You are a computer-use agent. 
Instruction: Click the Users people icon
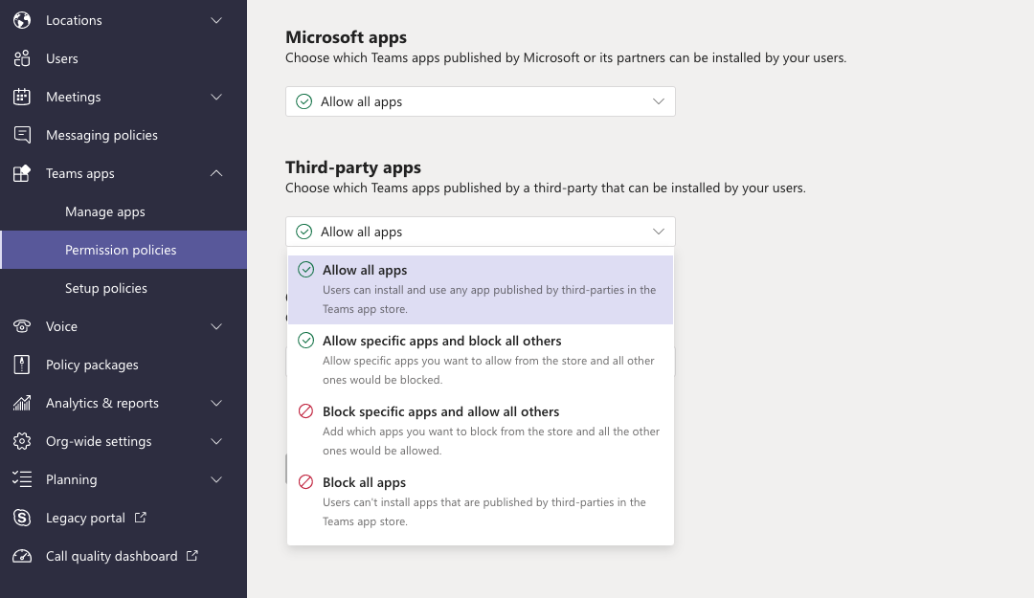click(22, 58)
